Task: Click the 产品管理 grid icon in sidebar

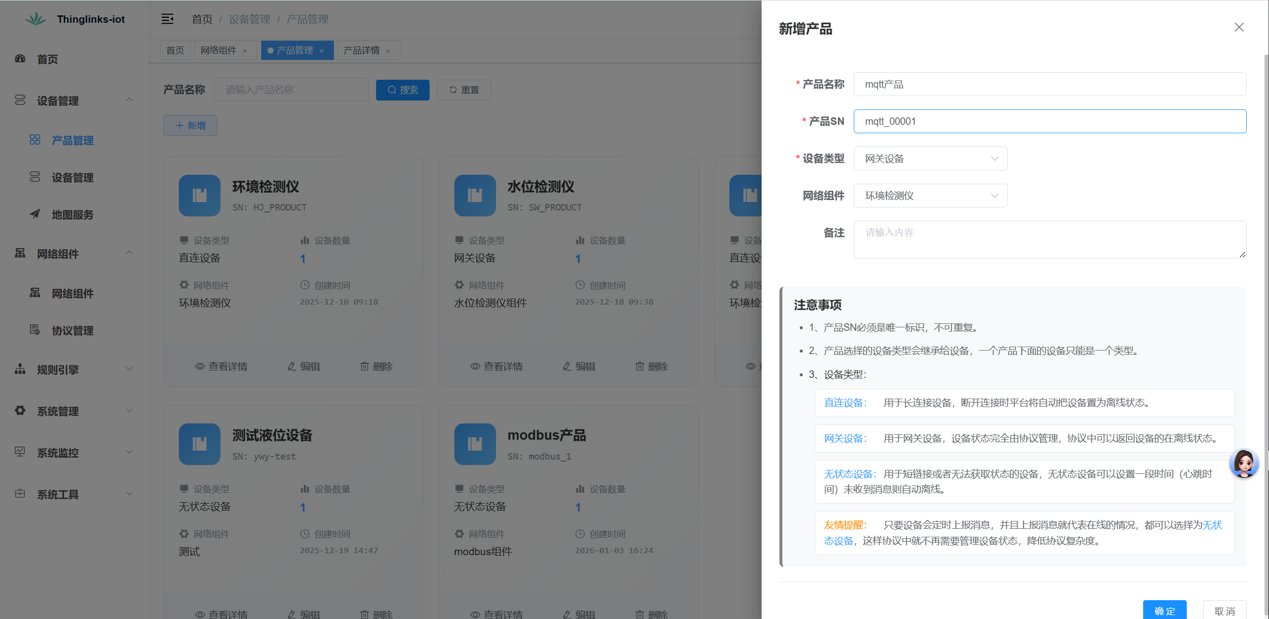Action: pyautogui.click(x=35, y=140)
